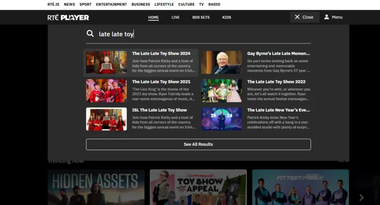Open CULTURE in top bar
Screen dimensions: 380x205
[x=186, y=5]
